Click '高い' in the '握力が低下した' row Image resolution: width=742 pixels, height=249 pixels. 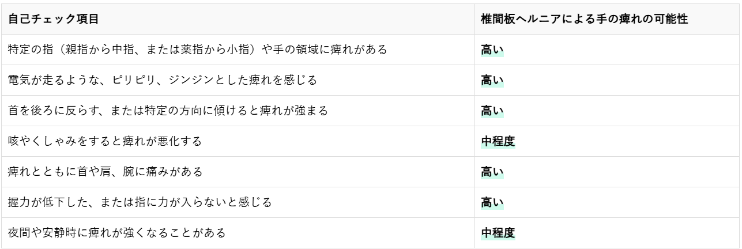492,202
